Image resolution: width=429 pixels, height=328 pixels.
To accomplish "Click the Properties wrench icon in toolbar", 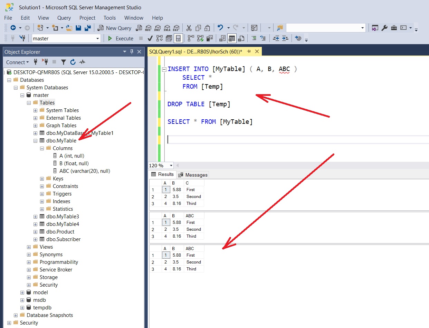I will pyautogui.click(x=384, y=28).
